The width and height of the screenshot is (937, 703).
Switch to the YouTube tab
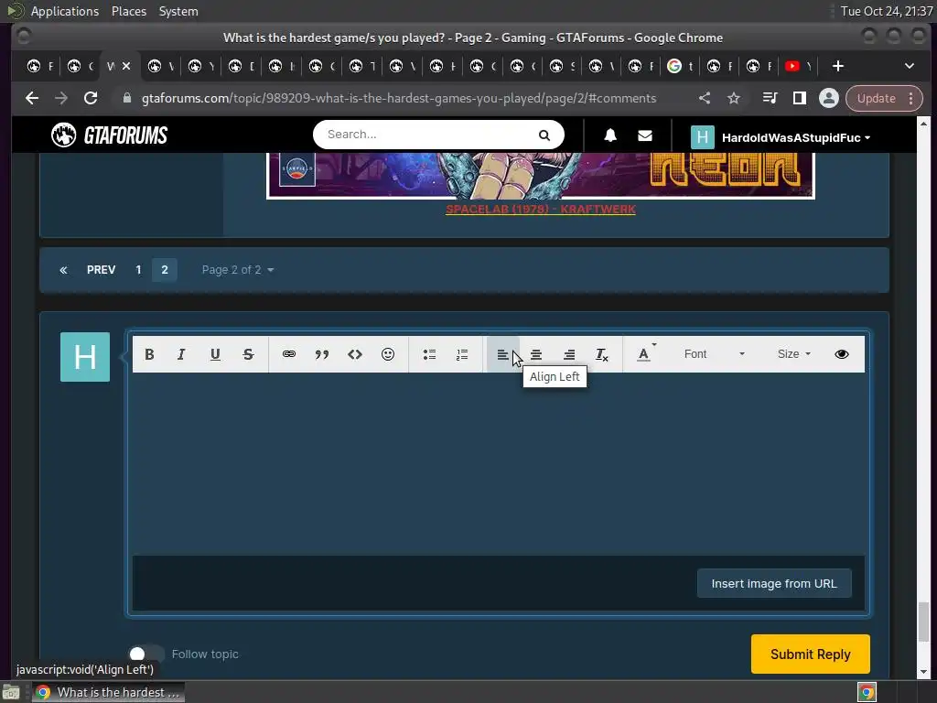(799, 66)
